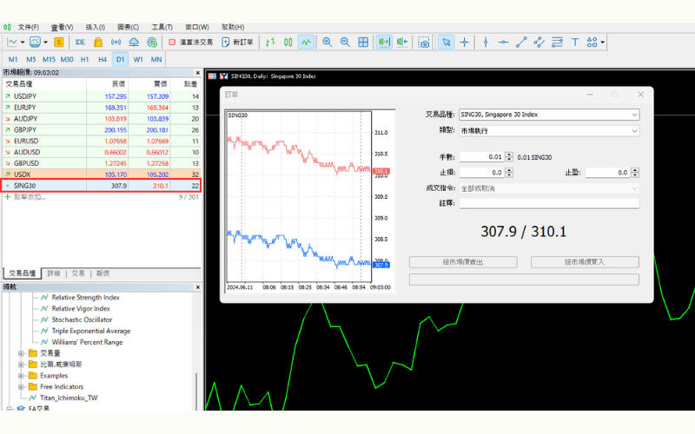Click the screenshot camera icon
This screenshot has height=434, width=695.
pos(424,42)
